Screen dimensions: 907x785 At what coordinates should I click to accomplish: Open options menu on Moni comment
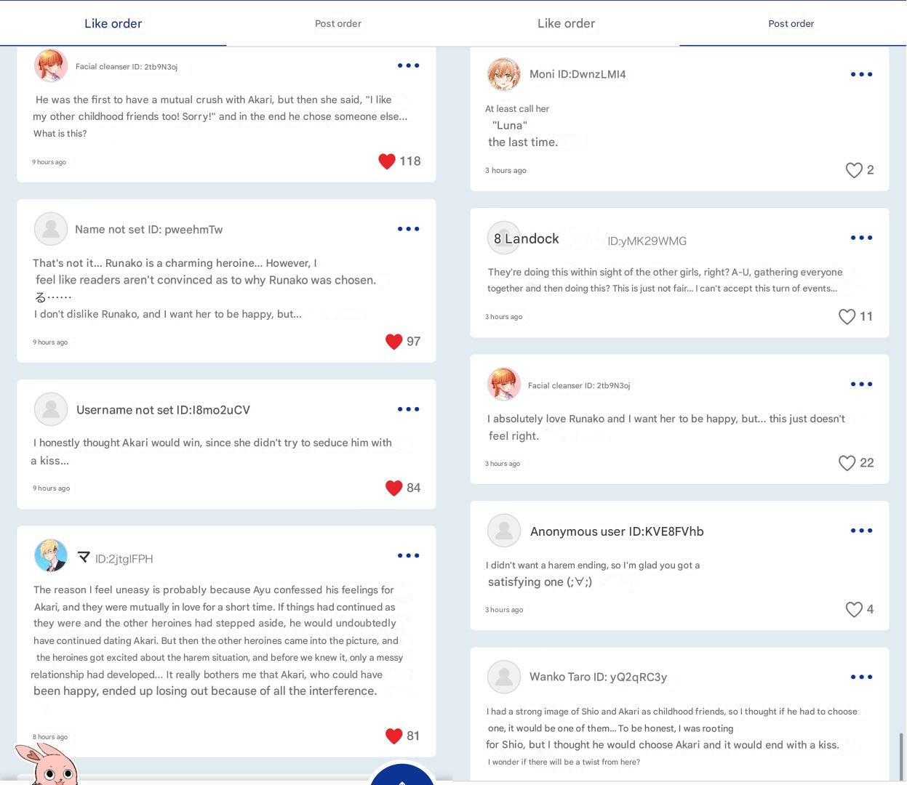click(x=861, y=74)
